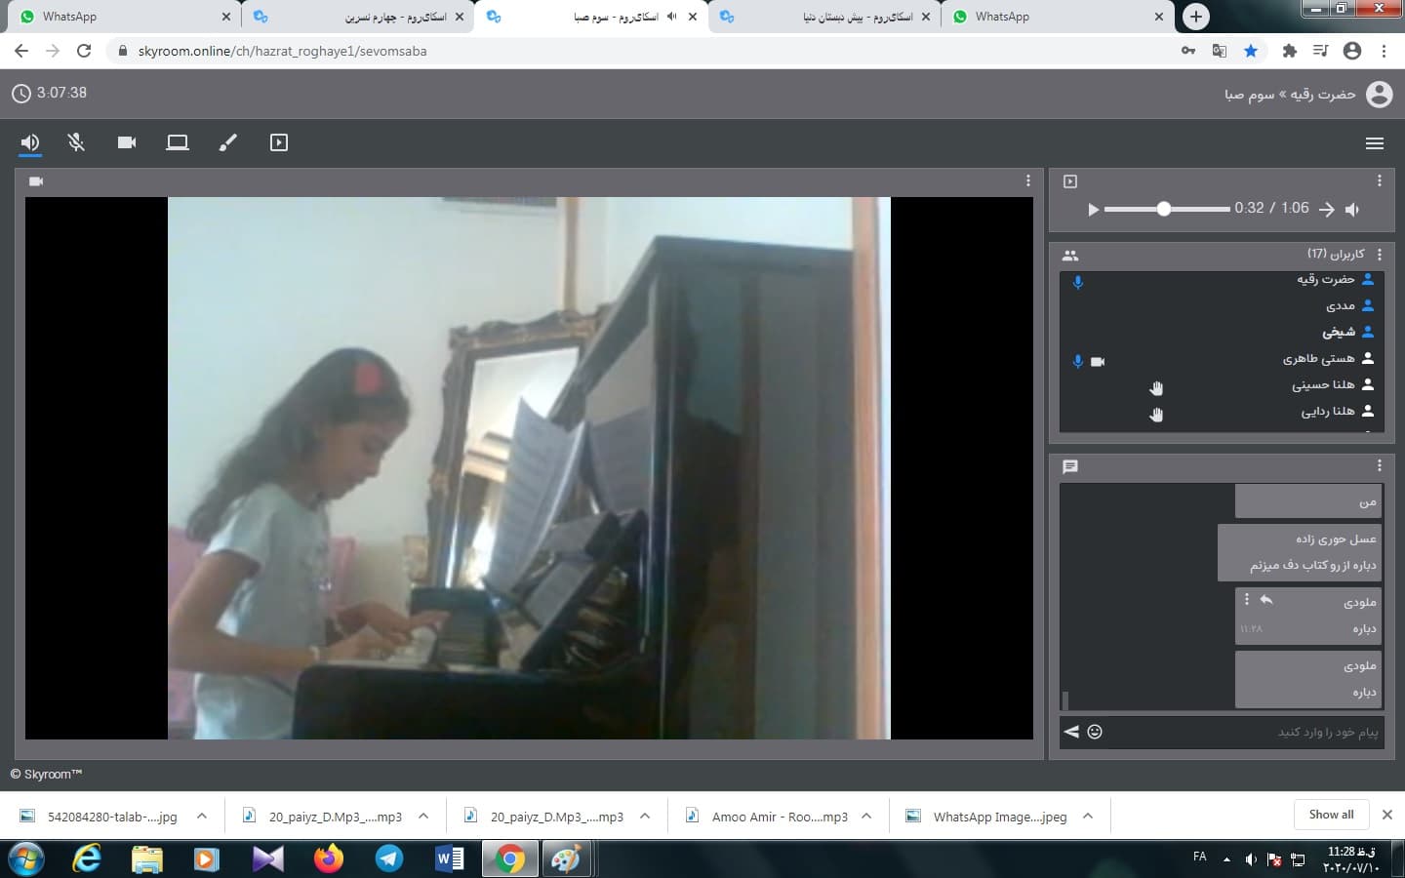The height and width of the screenshot is (878, 1405).
Task: Open users panel three-dot options menu
Action: click(x=1379, y=255)
